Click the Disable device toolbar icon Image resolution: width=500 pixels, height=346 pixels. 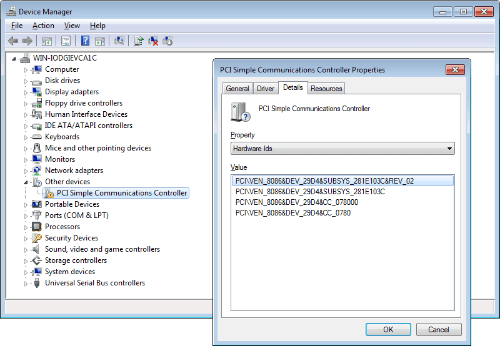[167, 41]
